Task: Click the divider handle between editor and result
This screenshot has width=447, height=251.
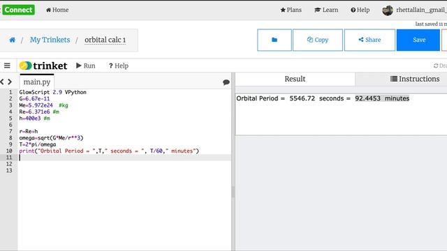Action: (233, 192)
